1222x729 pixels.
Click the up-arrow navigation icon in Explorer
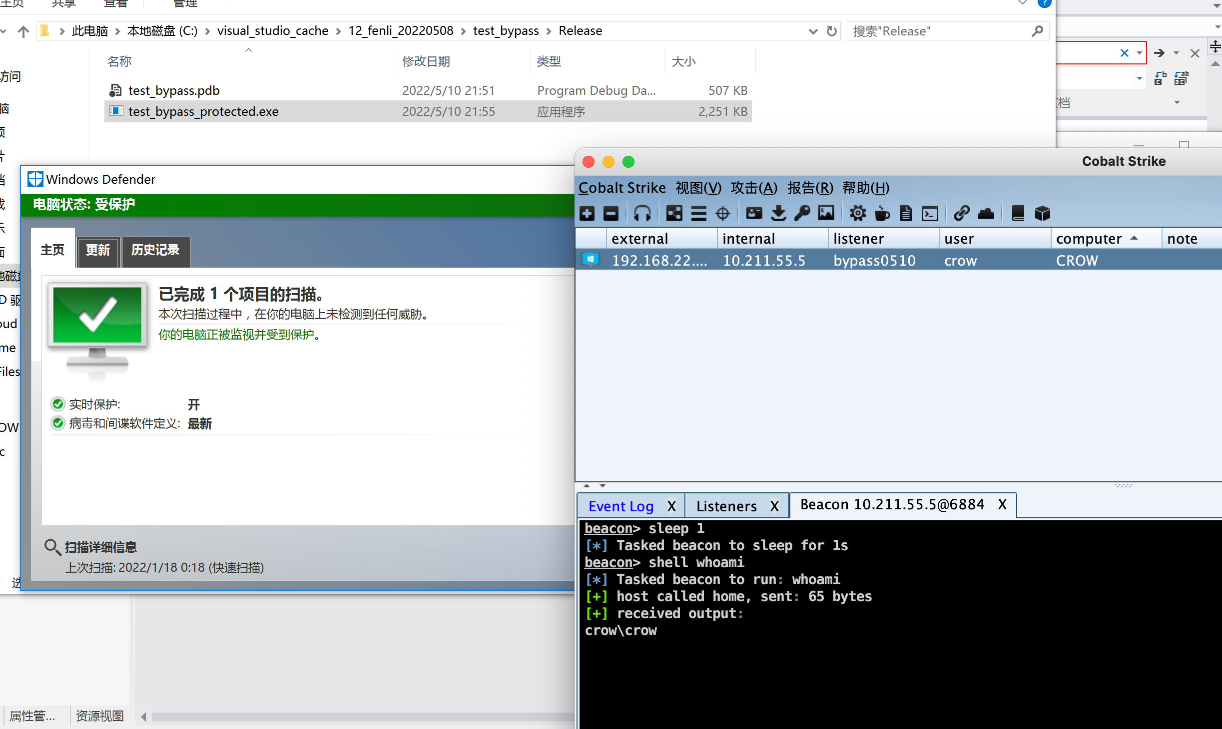pos(23,31)
